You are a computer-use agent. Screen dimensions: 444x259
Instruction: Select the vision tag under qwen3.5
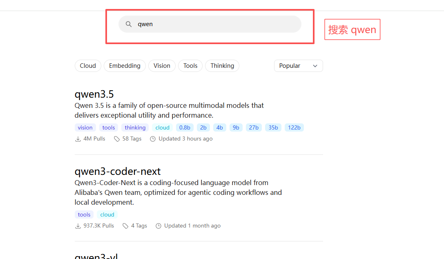pos(85,127)
